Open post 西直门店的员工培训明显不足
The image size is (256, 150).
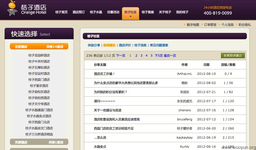[114, 128]
